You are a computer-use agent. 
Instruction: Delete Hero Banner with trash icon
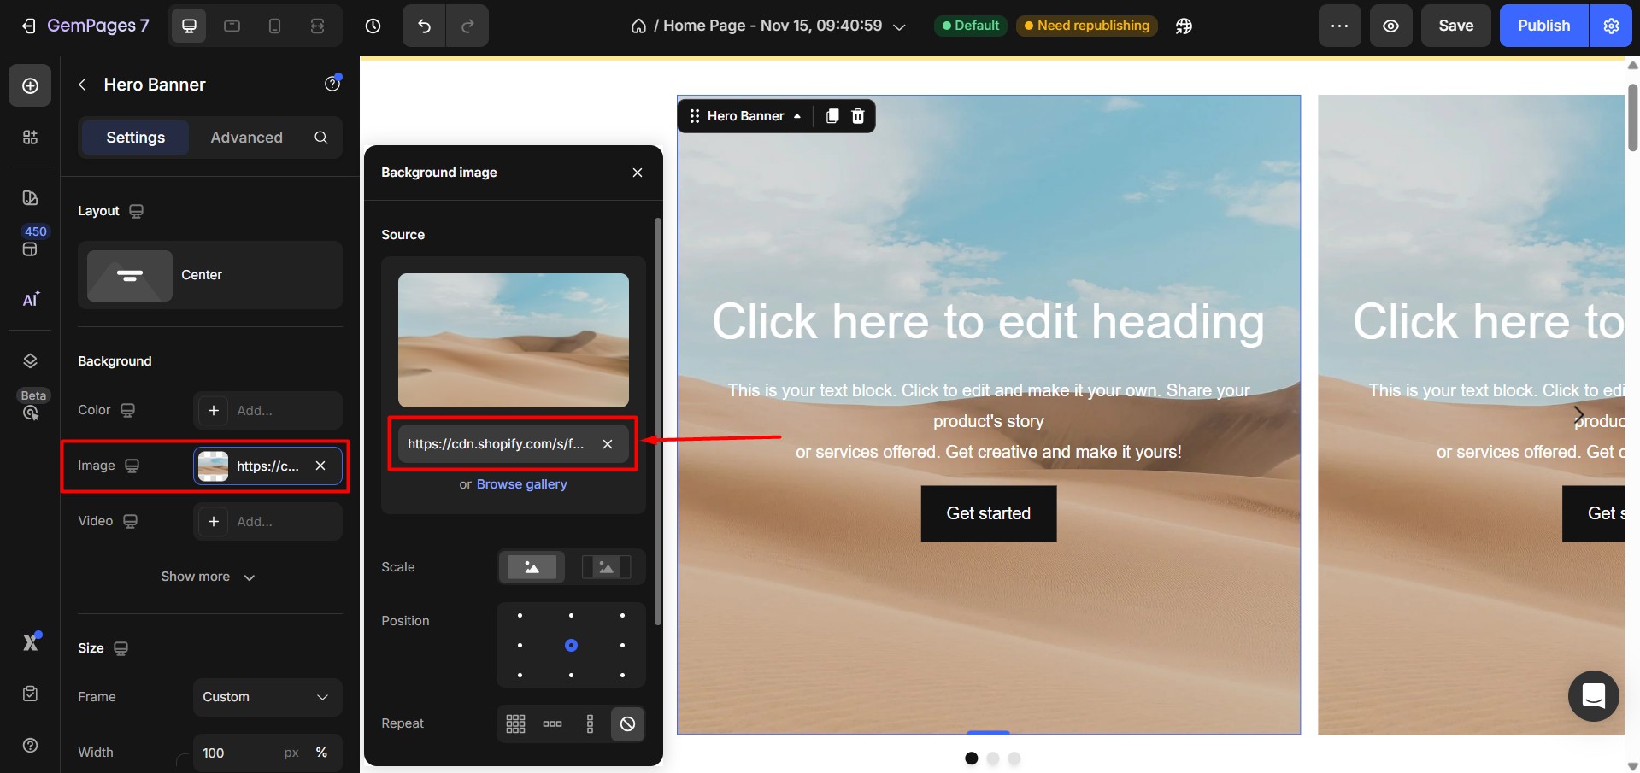(858, 116)
